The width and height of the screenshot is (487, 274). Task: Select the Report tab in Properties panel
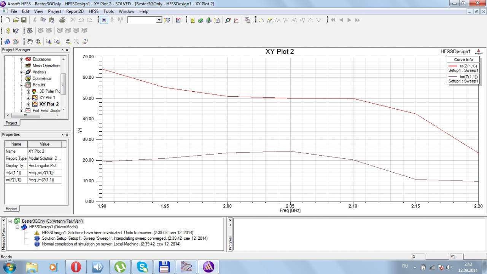tap(11, 209)
